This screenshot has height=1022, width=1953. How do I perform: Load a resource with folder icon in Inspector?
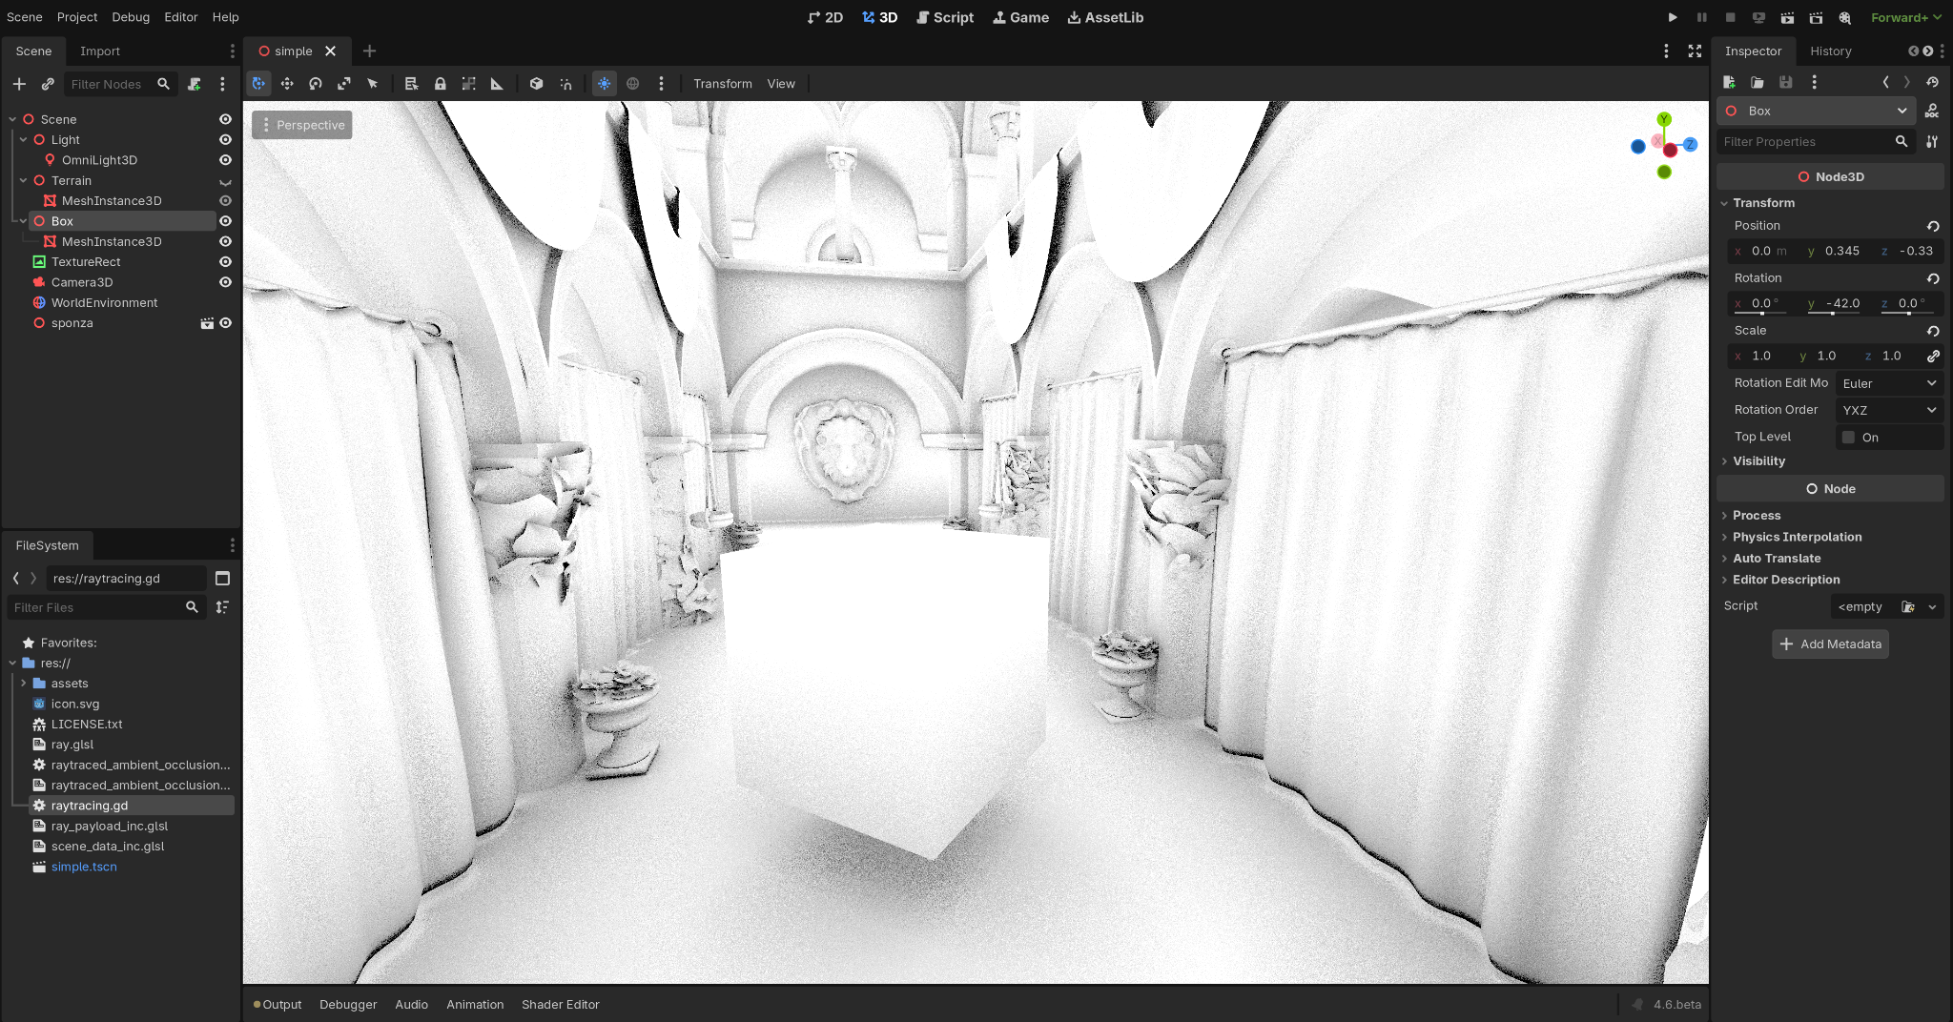click(1758, 82)
